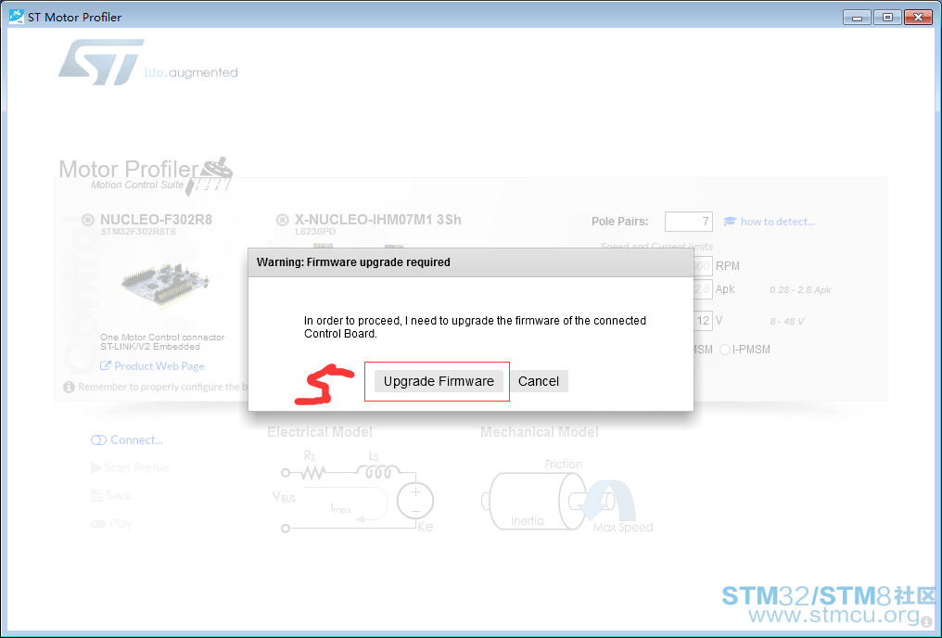Select the NUCLEO-F302R8 board selector icon

[88, 220]
